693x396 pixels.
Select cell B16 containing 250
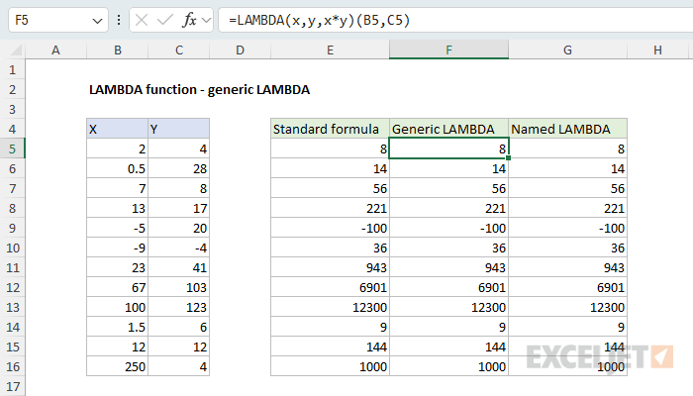point(118,366)
